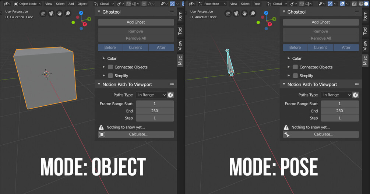
Task: Expand Color section in Object Mode panel
Action: (x=104, y=58)
